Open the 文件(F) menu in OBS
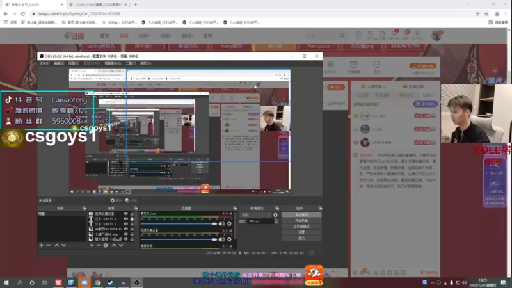The height and width of the screenshot is (288, 512). click(x=44, y=63)
